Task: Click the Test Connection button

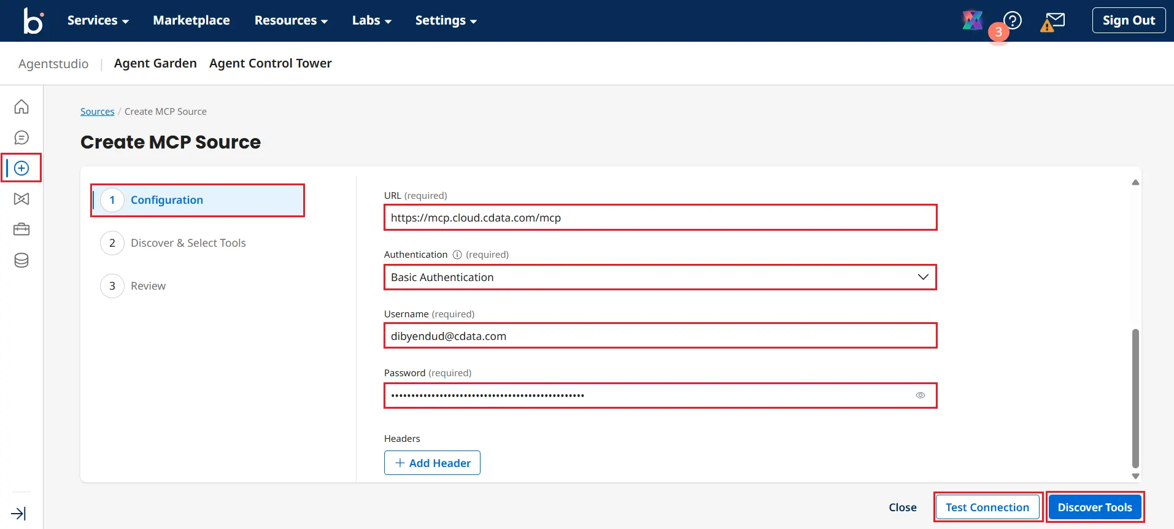Action: click(x=987, y=507)
